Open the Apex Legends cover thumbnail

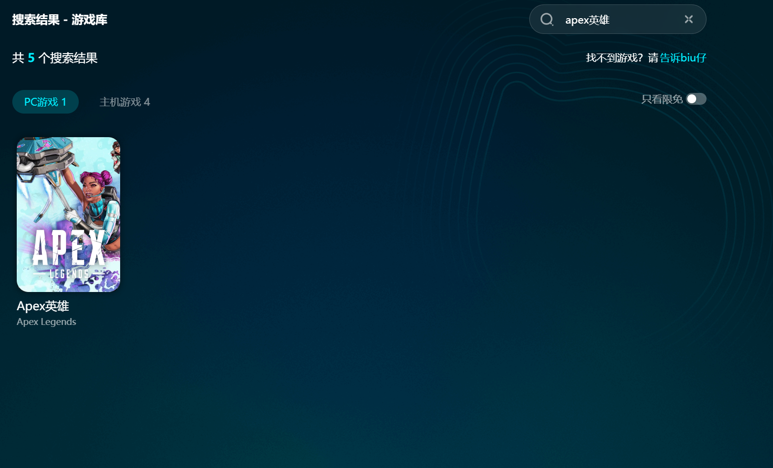pos(68,214)
